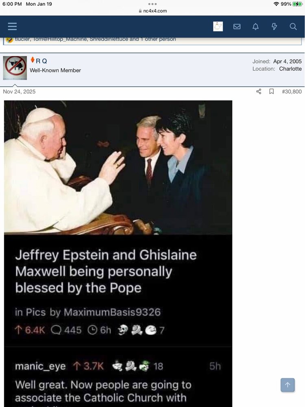Open the three-dot multitasking menu
Viewport: 305px width, 407px height.
pos(152,4)
